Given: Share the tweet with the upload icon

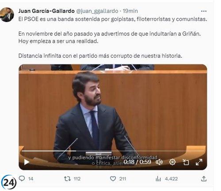Looking at the screenshot, I should 204,179.
